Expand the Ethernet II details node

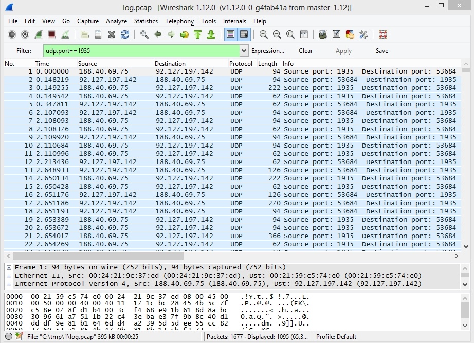[8, 276]
